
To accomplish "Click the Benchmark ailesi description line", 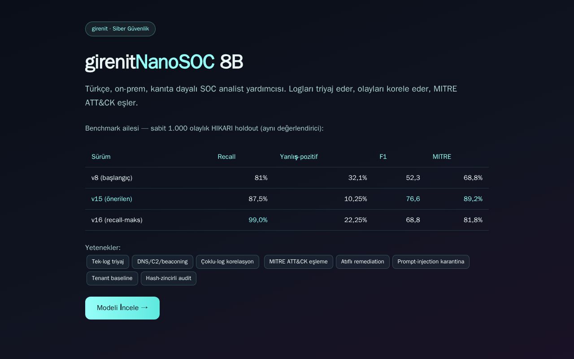I will click(204, 128).
